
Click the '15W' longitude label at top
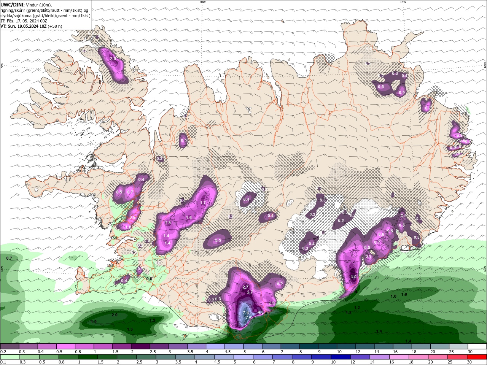click(x=403, y=2)
